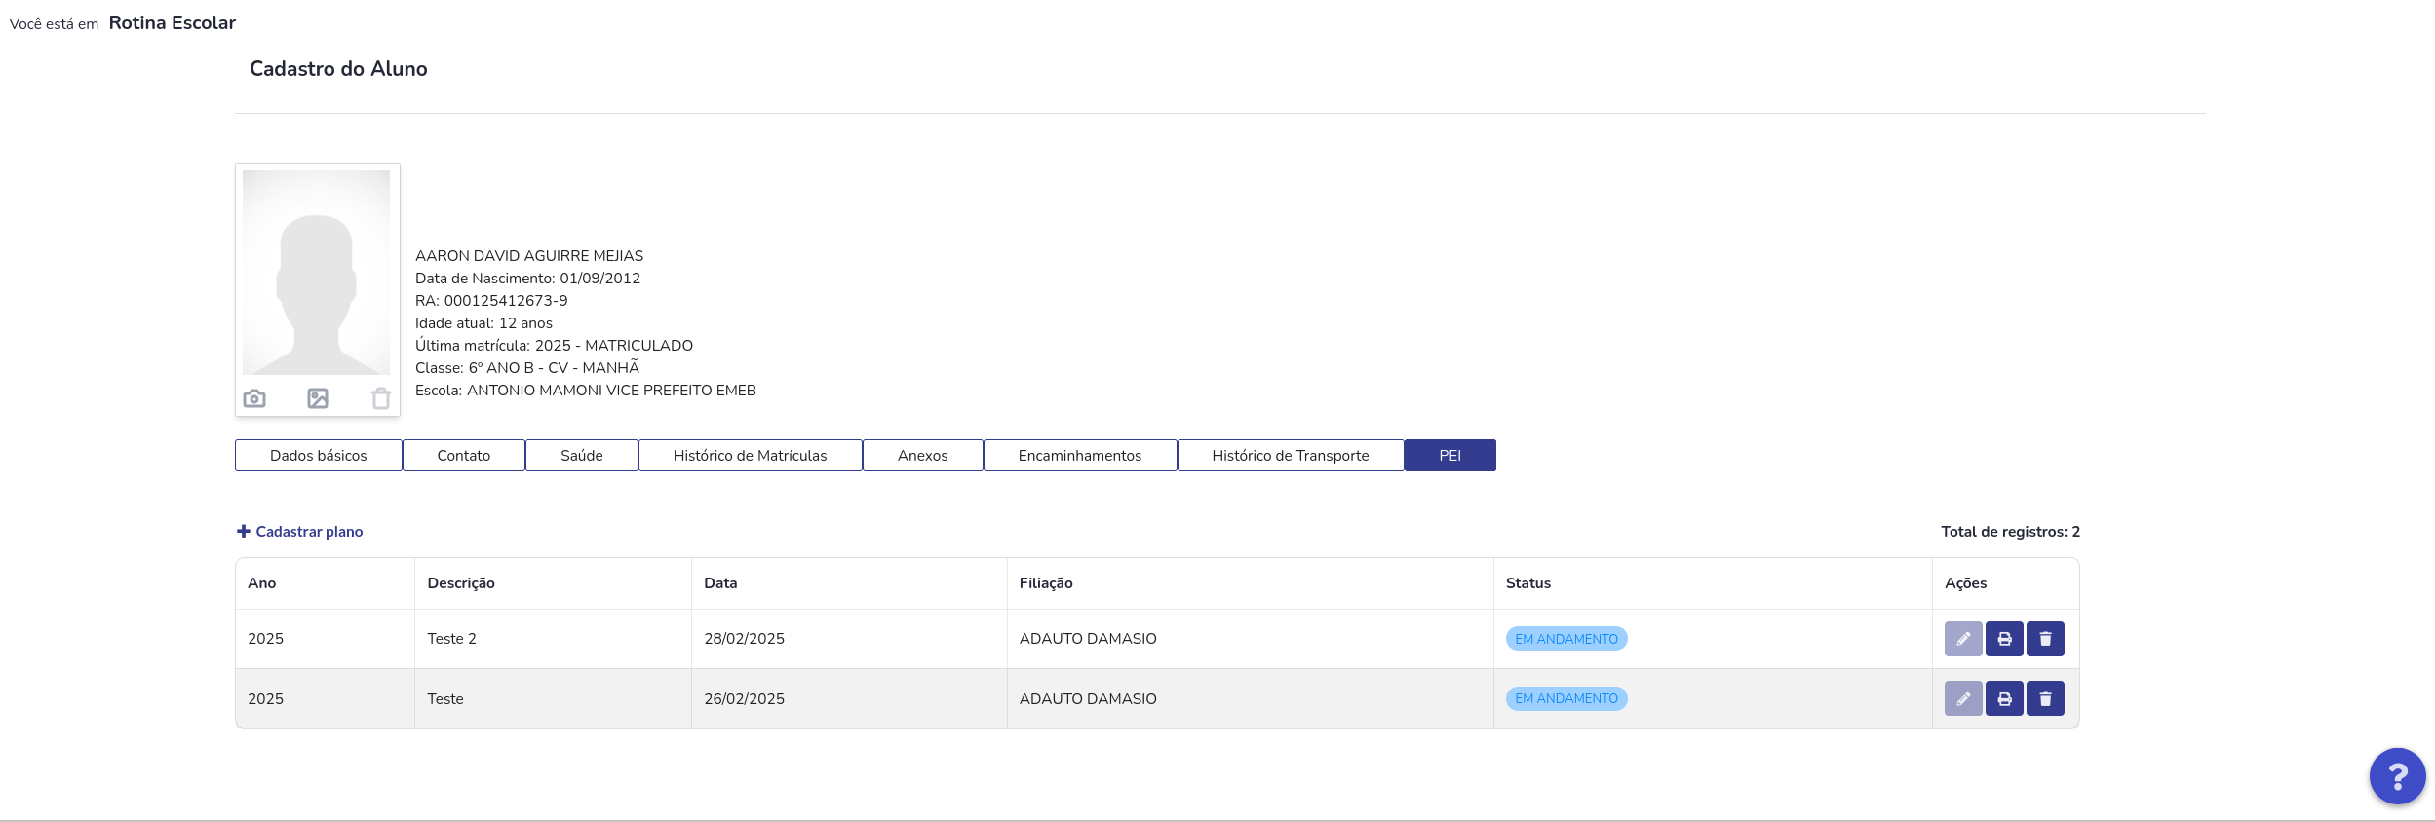Viewport: 2435px width, 822px height.
Task: Select the Saúde tab
Action: [x=582, y=455]
